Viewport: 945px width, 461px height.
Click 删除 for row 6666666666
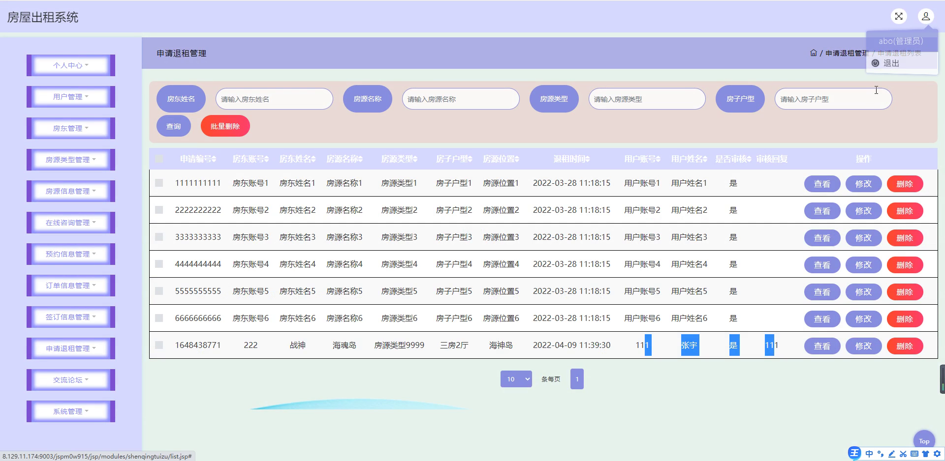pyautogui.click(x=905, y=319)
